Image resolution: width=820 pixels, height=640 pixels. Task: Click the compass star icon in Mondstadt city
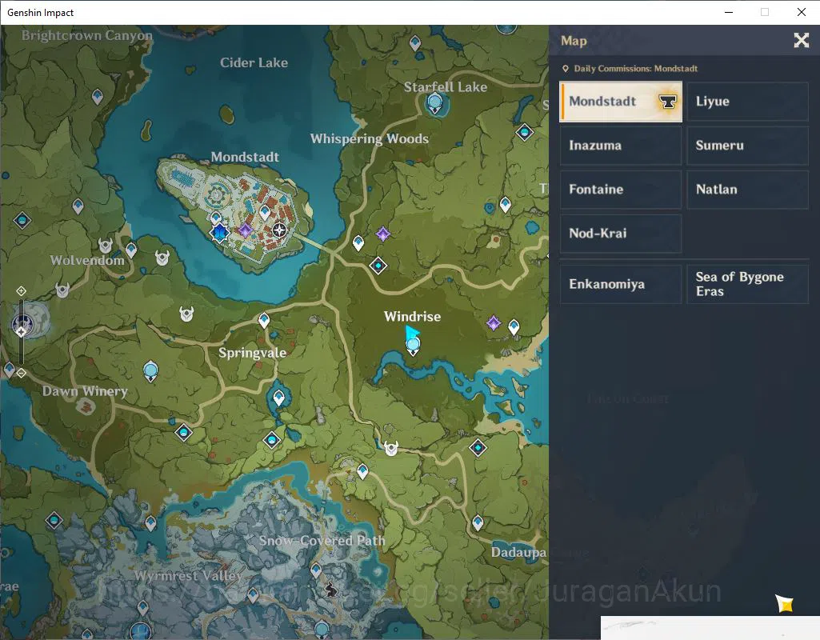click(x=280, y=230)
